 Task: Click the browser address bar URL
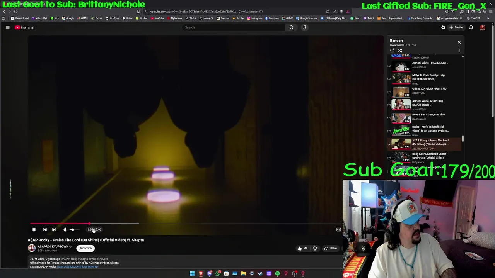click(207, 12)
